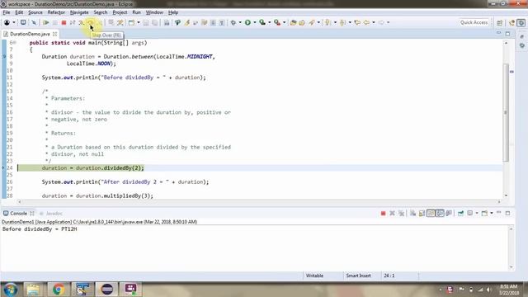Image resolution: width=528 pixels, height=297 pixels.
Task: Click the Forward navigation arrow
Action: tap(381, 22)
